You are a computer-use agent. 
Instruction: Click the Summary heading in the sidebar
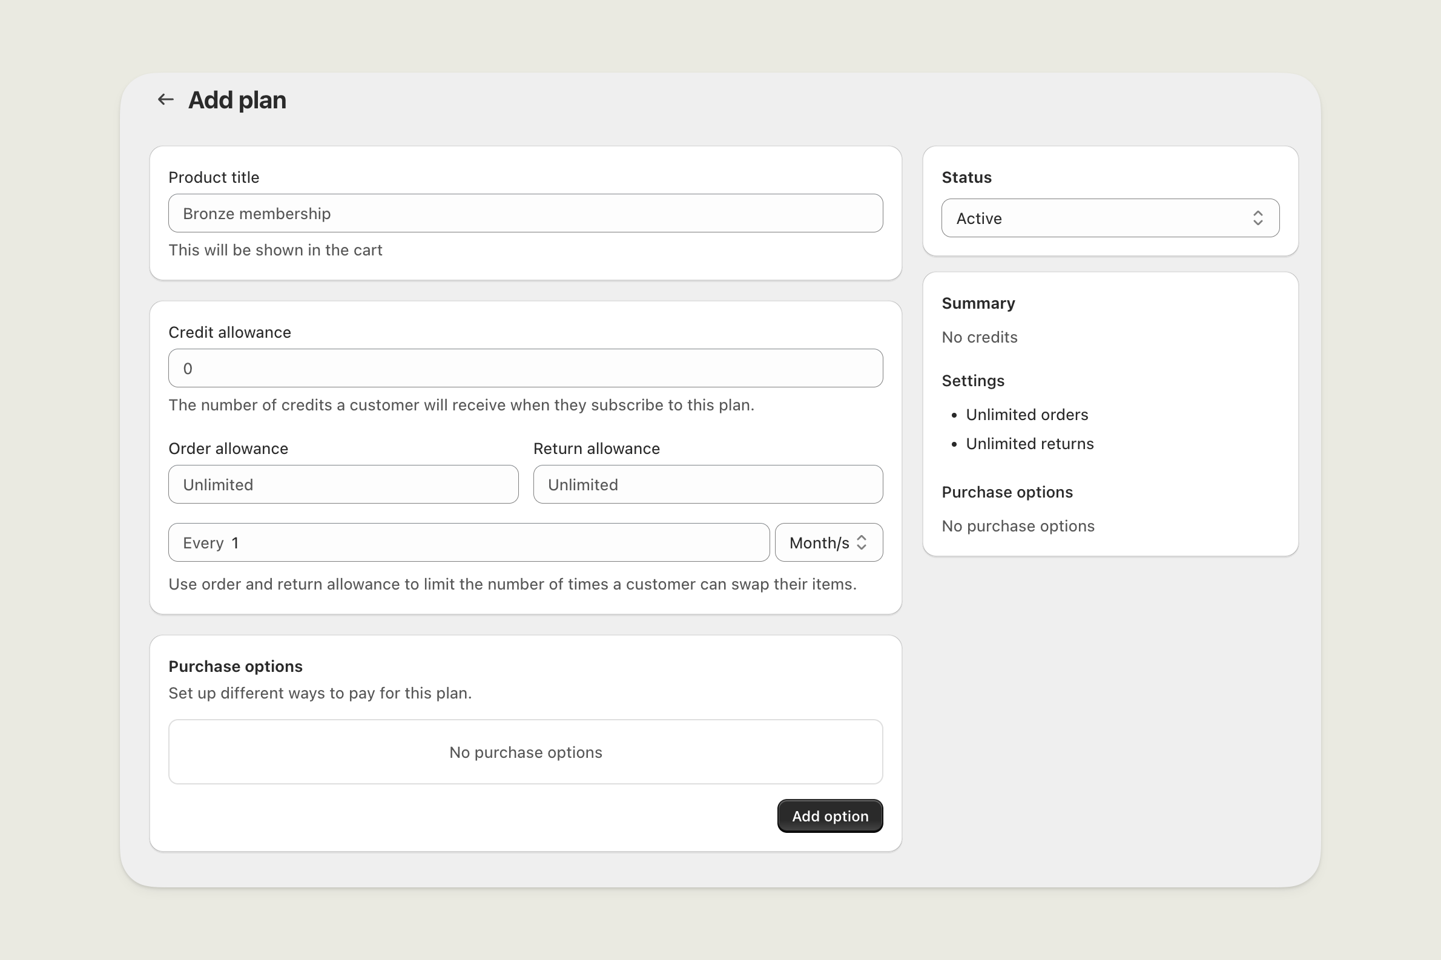point(978,303)
